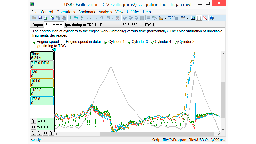Viewport: 256px width, 144px height.
Task: Click the run script play icon
Action: tap(171, 18)
